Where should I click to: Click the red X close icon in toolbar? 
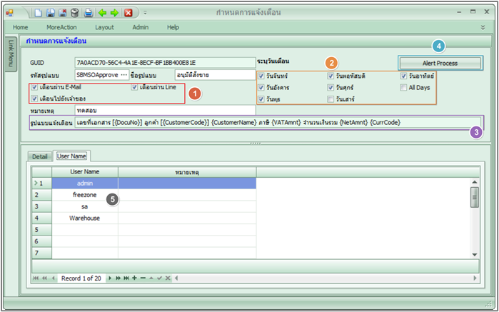(128, 13)
